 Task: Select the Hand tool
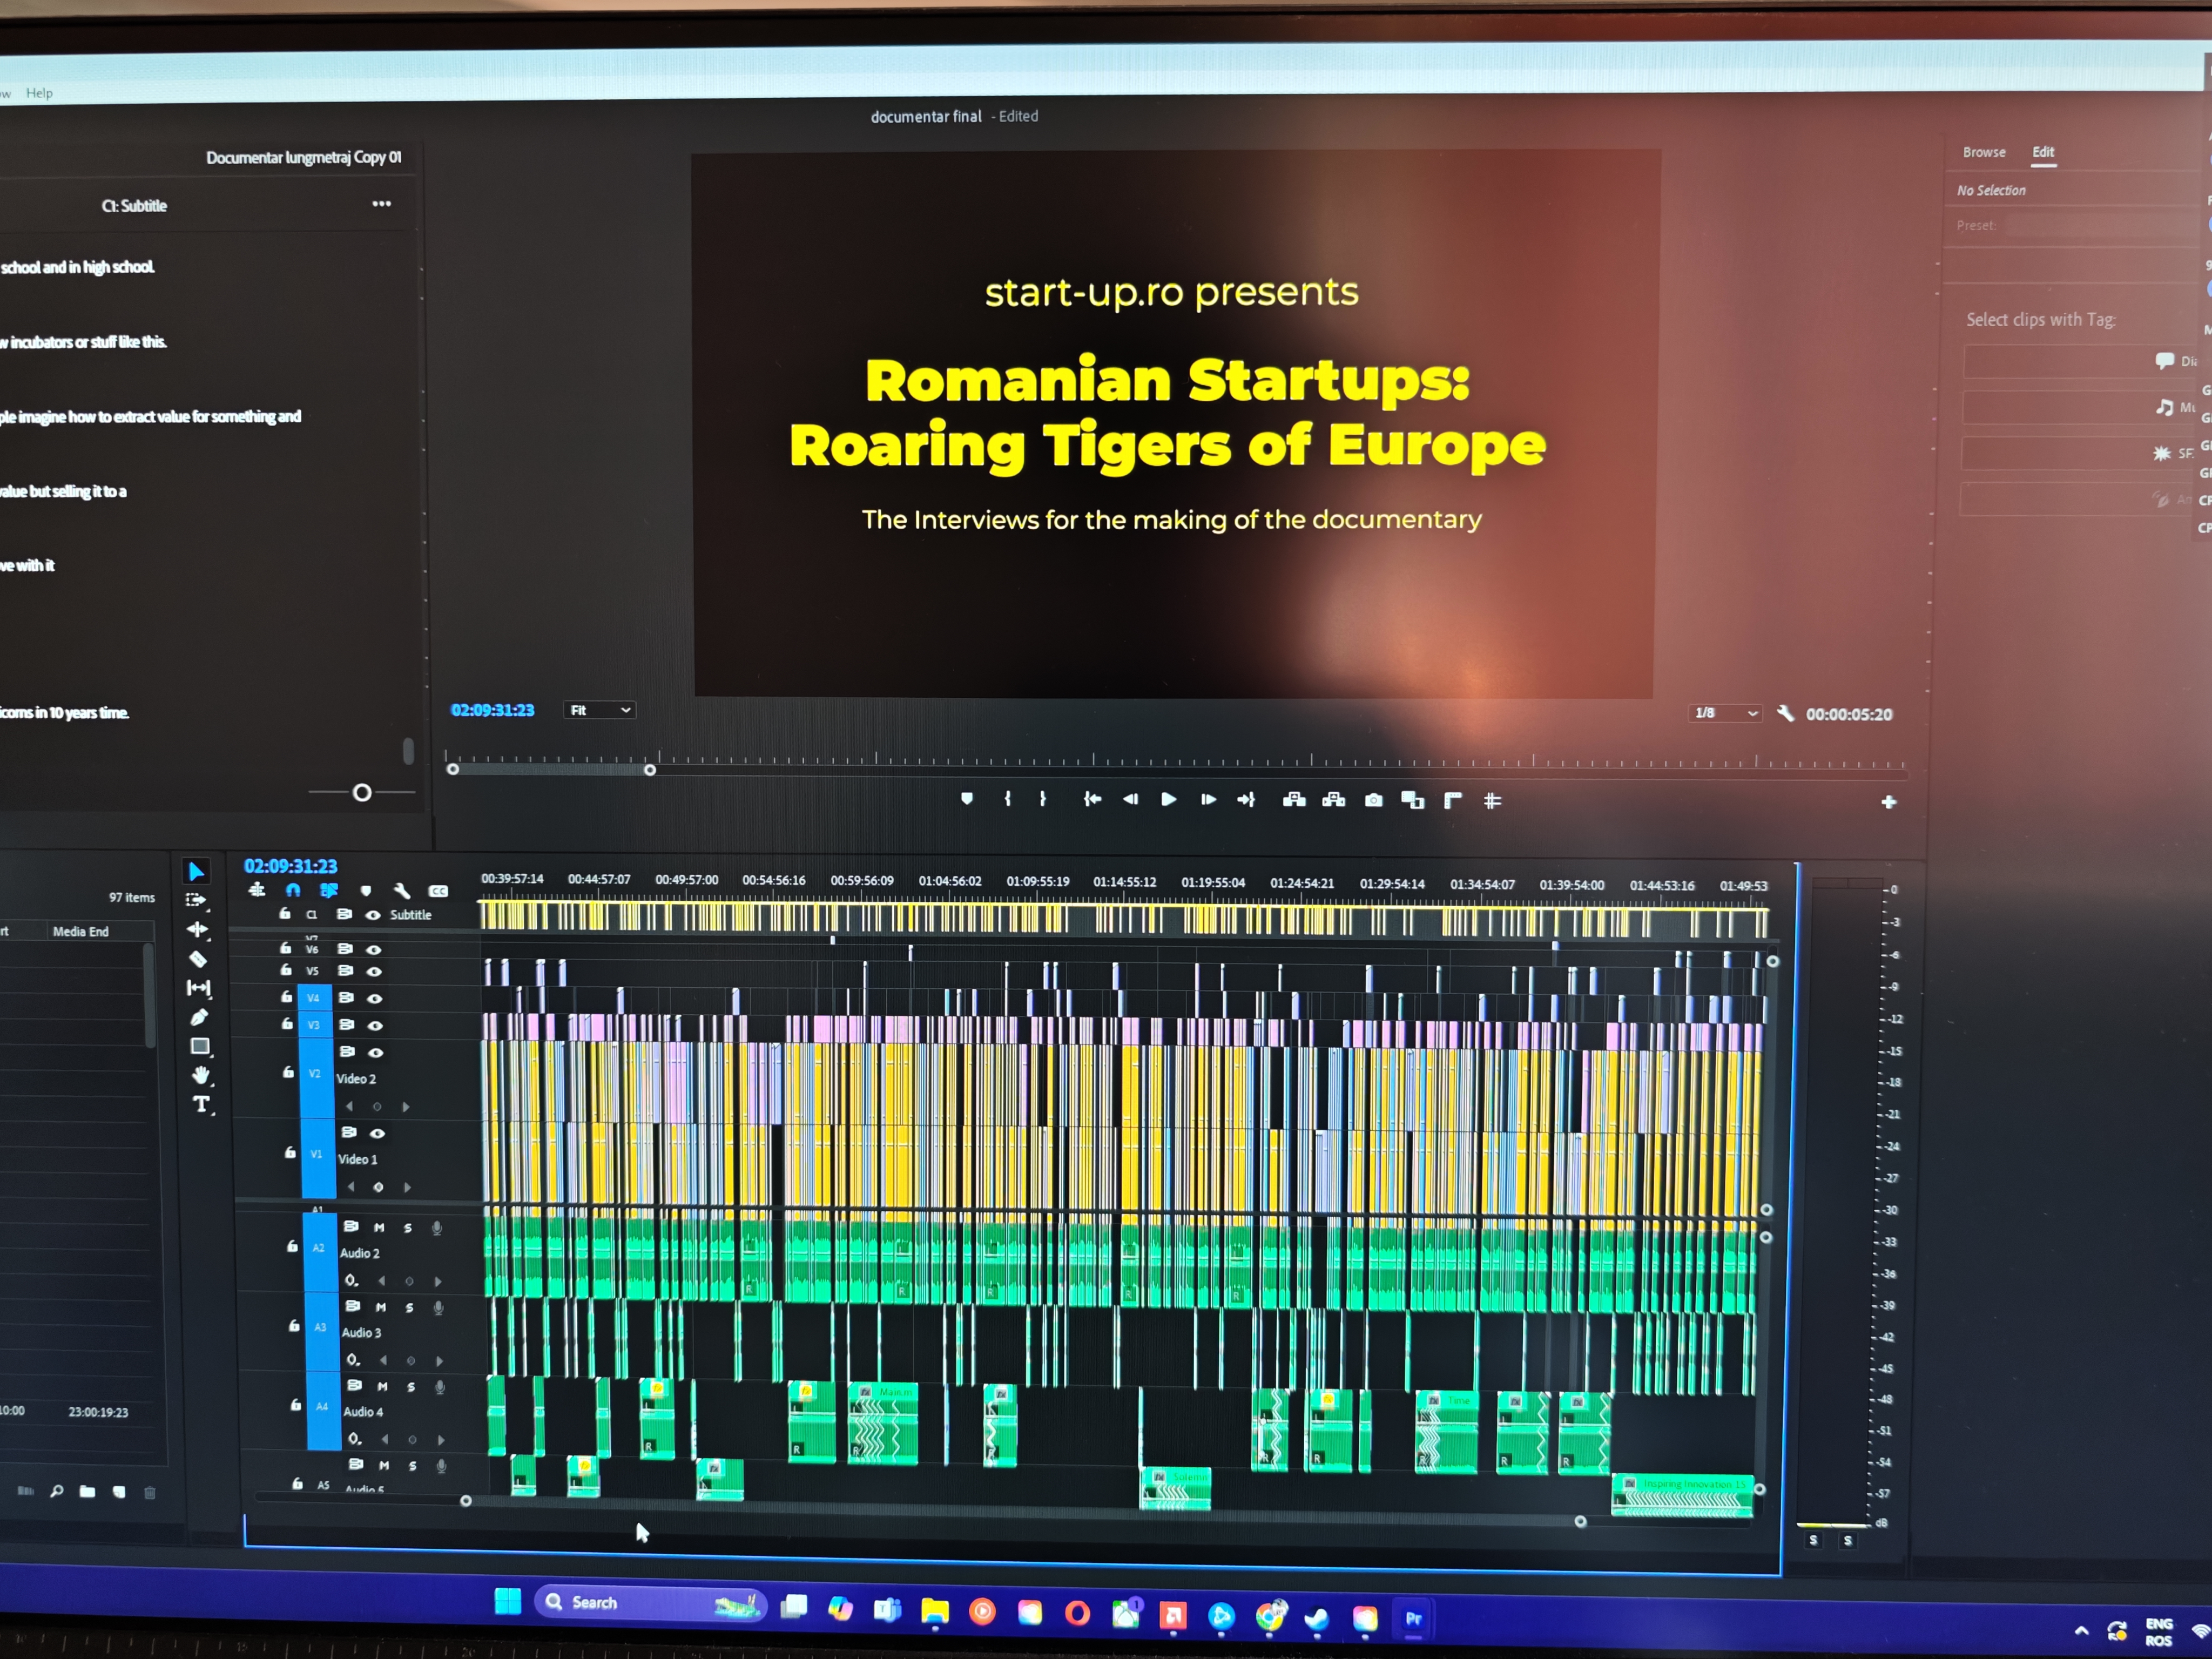(x=201, y=1075)
